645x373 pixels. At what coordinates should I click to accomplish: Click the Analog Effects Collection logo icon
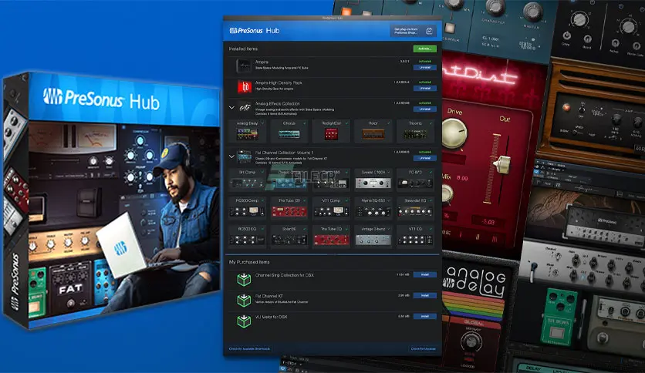tap(244, 108)
